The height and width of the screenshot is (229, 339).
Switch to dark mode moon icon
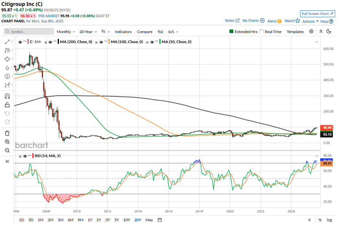(329, 31)
